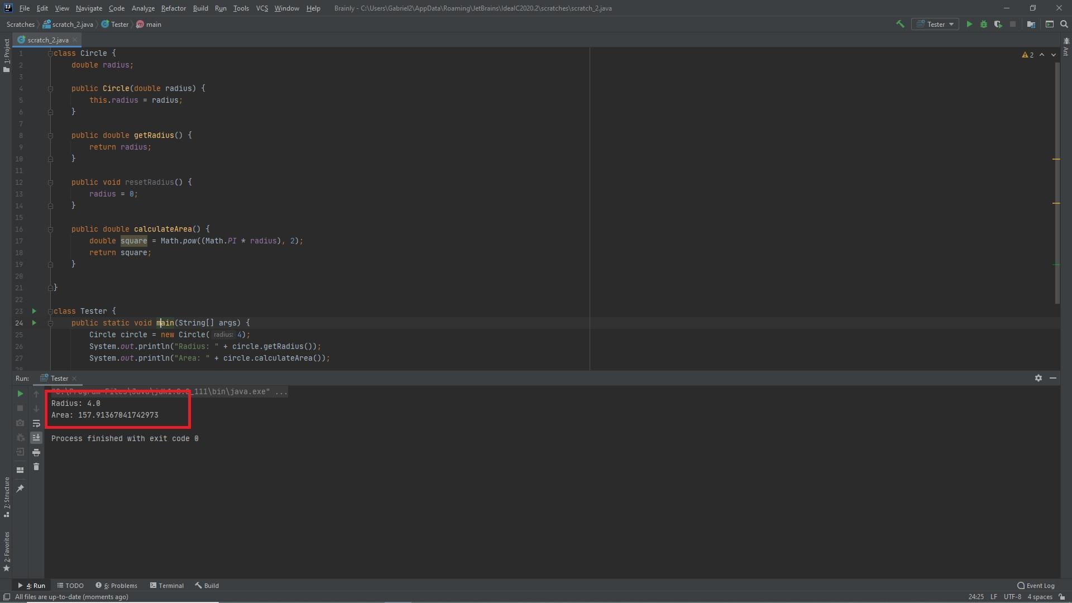Toggle scroll to end in console

click(x=36, y=438)
